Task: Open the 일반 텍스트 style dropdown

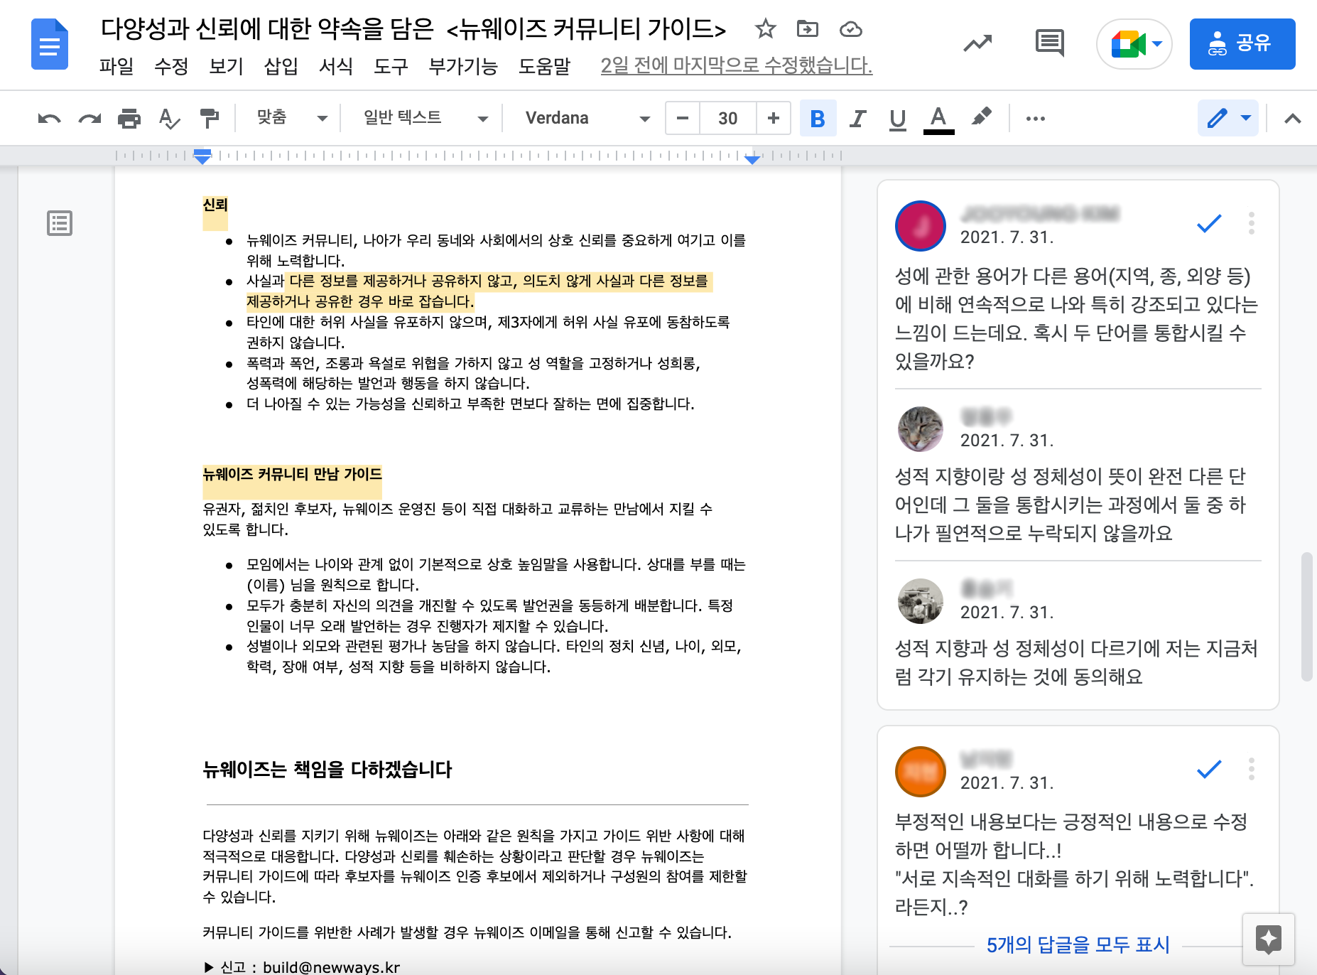Action: coord(425,118)
